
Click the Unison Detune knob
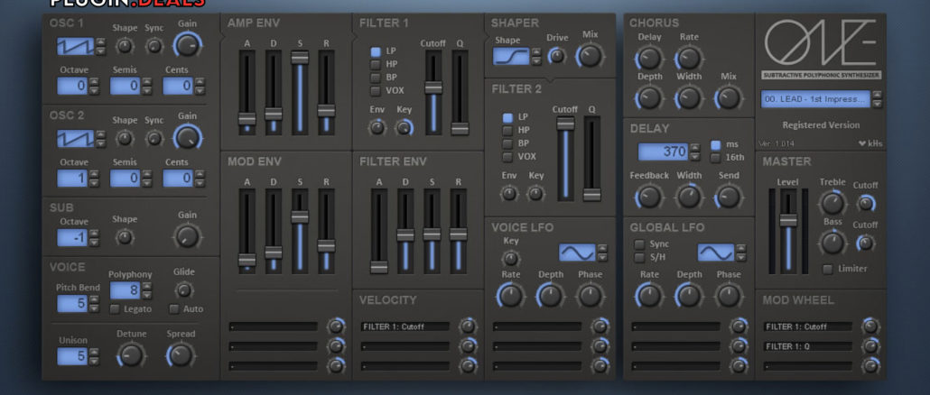click(131, 354)
